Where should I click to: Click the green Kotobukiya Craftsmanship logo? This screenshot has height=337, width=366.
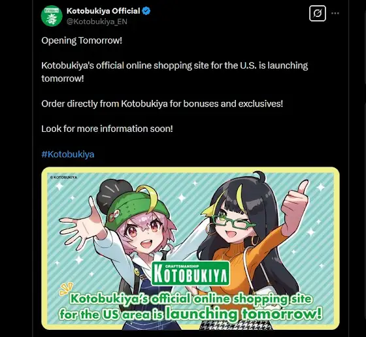[x=191, y=274]
